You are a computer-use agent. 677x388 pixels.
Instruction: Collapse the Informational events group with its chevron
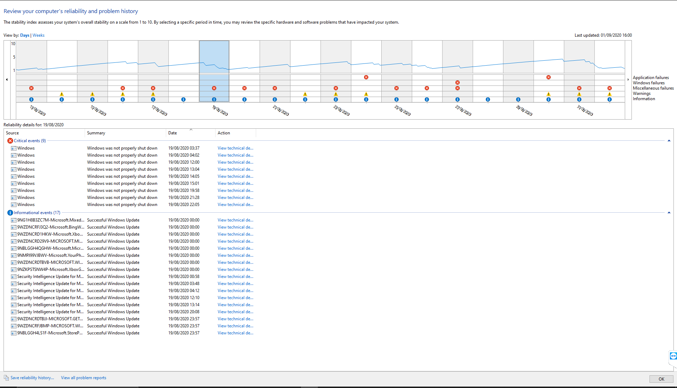[669, 213]
